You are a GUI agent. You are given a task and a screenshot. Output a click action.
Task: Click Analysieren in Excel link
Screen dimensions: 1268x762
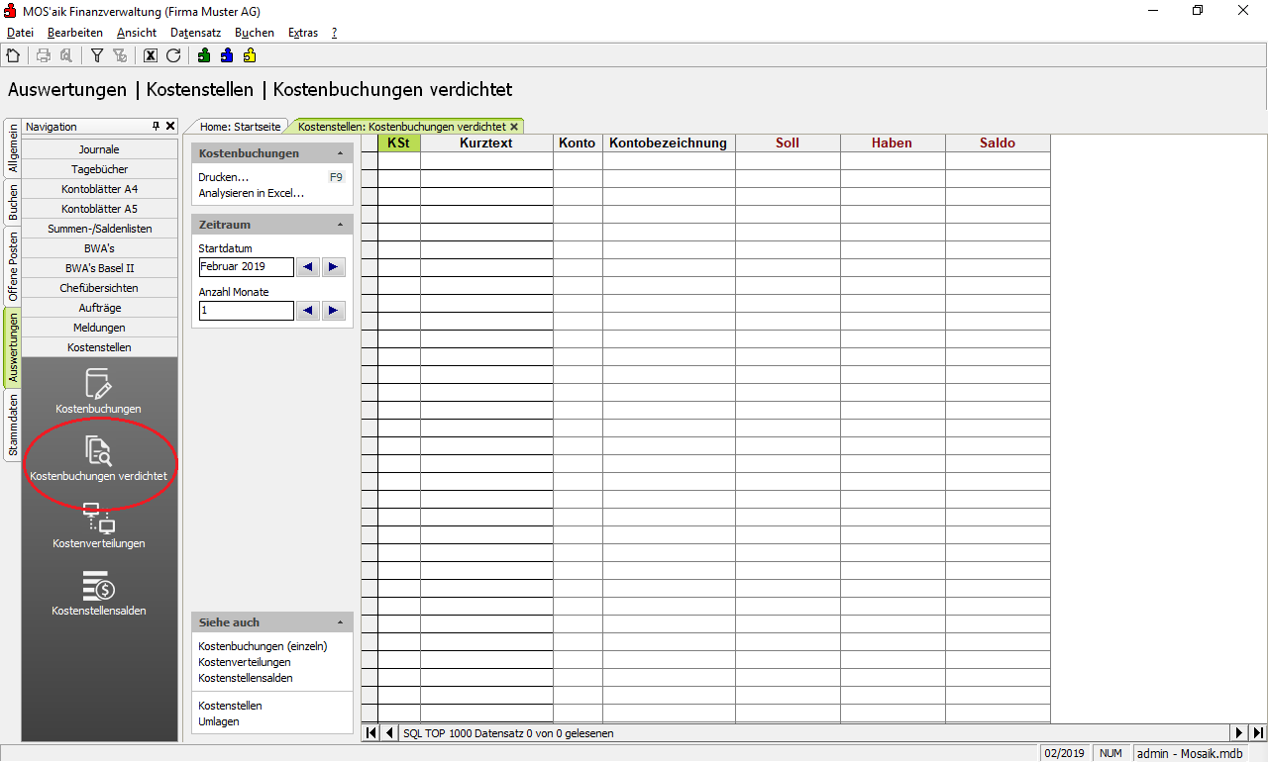pos(251,193)
